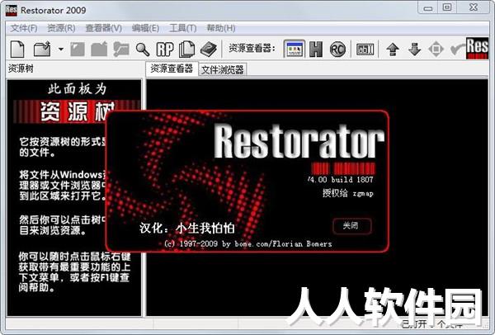Click the Restorator 2009 window title
This screenshot has width=495, height=335.
click(x=54, y=11)
